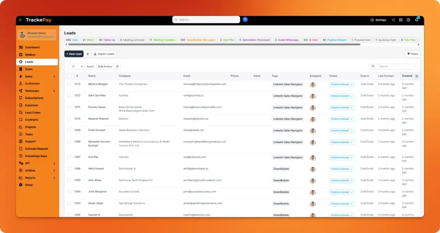
Task: Click the share icon in top bar
Action: [x=393, y=20]
